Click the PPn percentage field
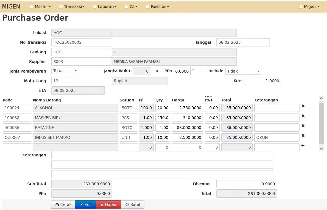 tap(182, 71)
